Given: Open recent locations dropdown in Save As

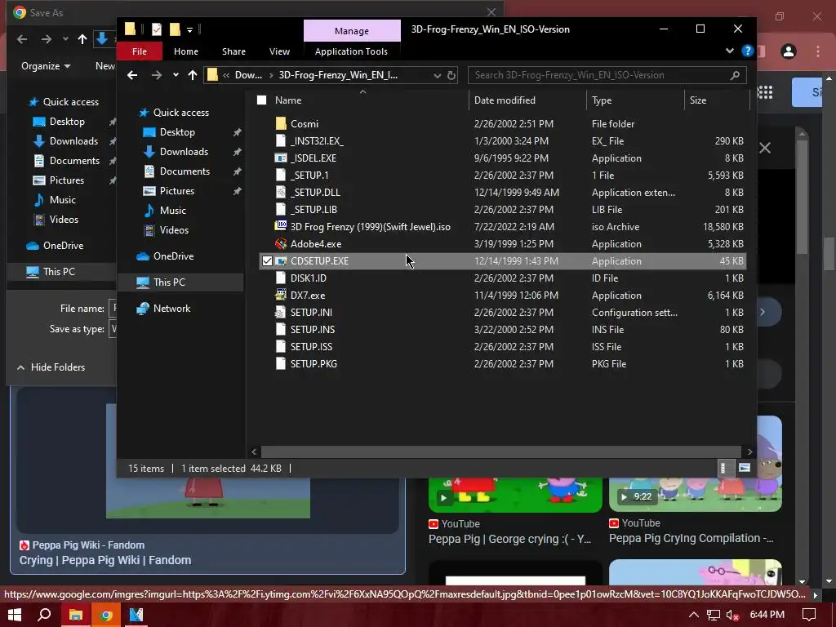Looking at the screenshot, I should click(x=65, y=39).
